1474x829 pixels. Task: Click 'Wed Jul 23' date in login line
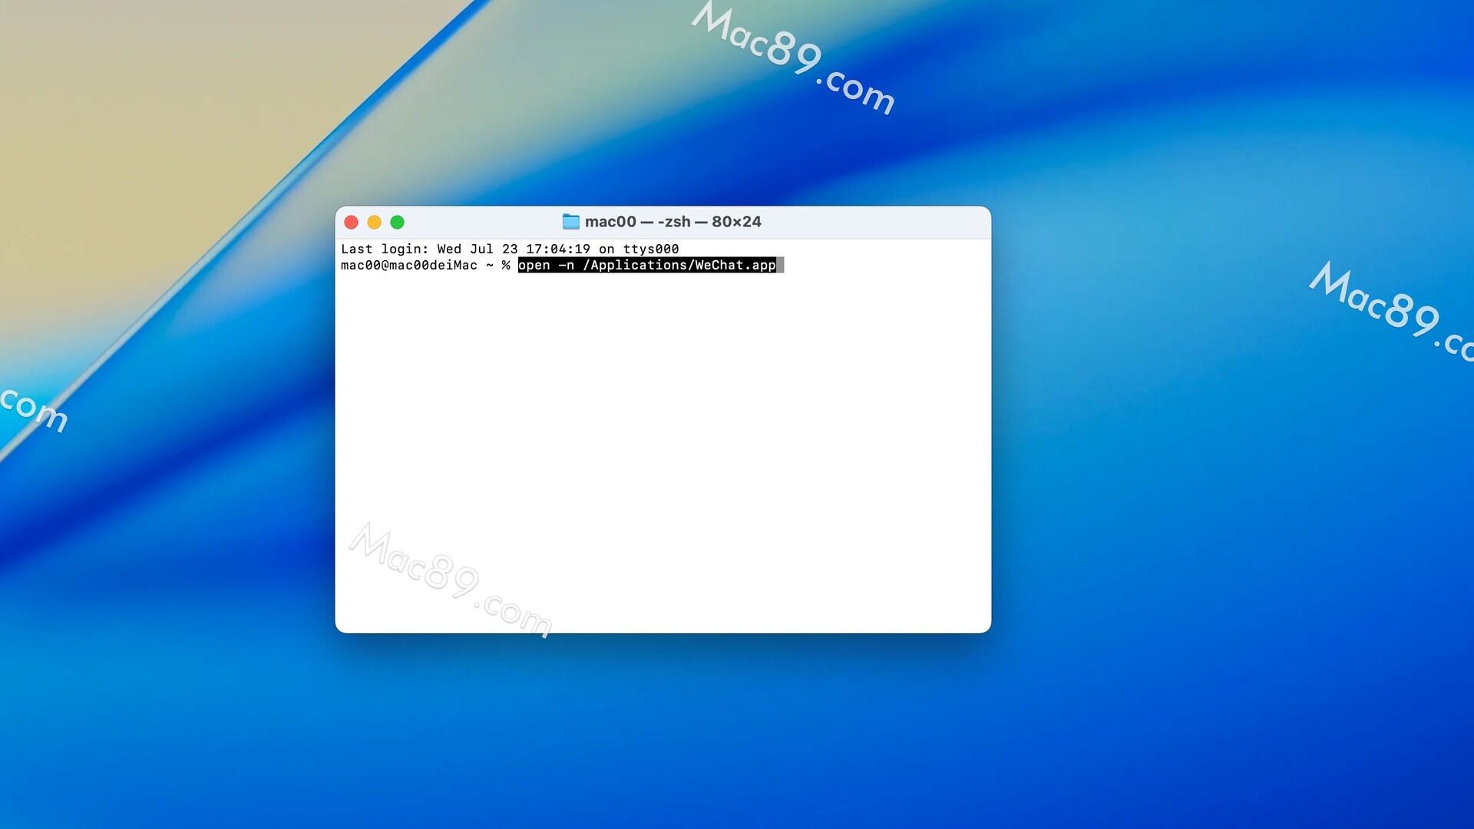click(x=477, y=249)
